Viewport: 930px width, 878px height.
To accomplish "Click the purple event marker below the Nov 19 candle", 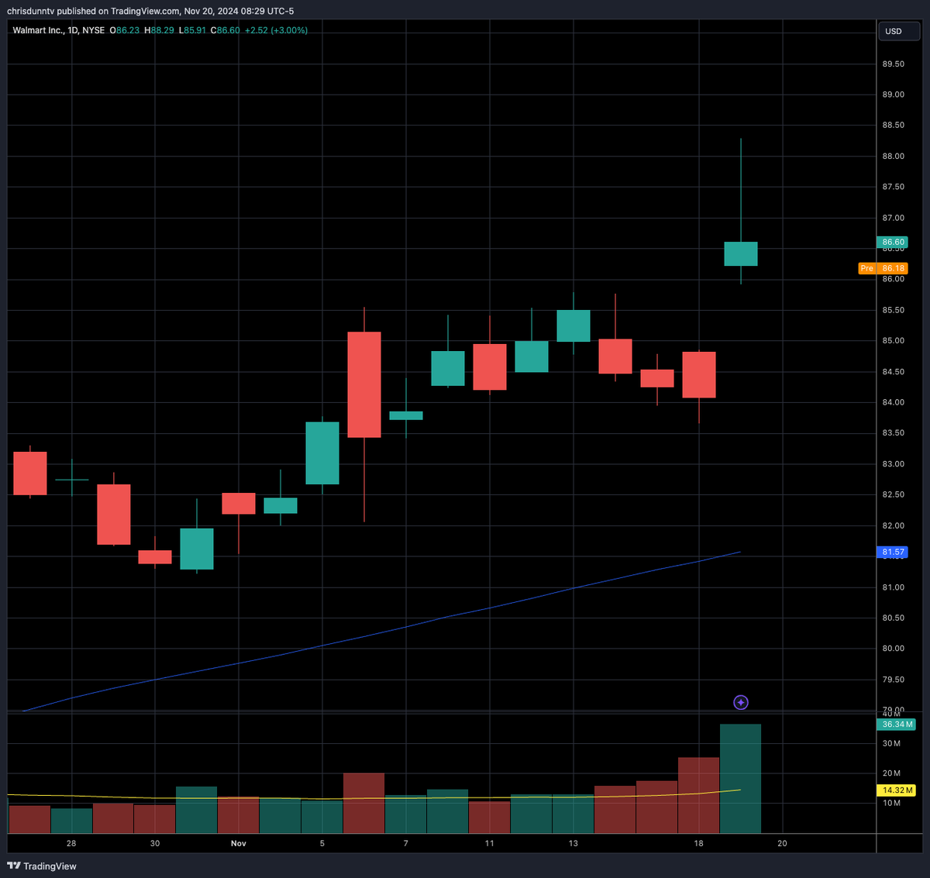I will (741, 702).
